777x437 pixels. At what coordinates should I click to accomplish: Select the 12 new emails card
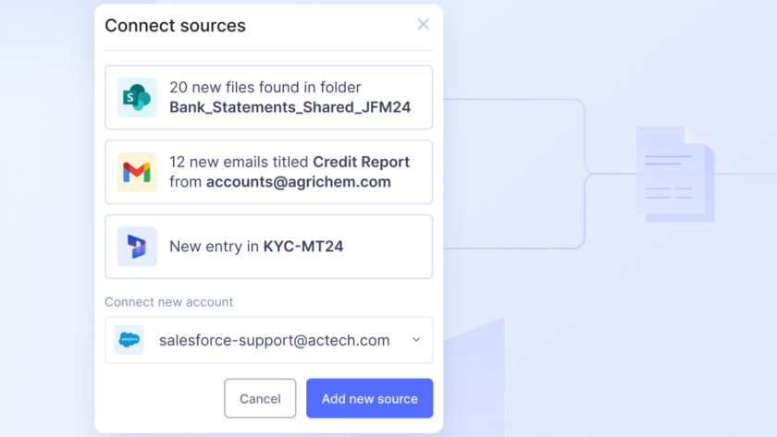(268, 172)
